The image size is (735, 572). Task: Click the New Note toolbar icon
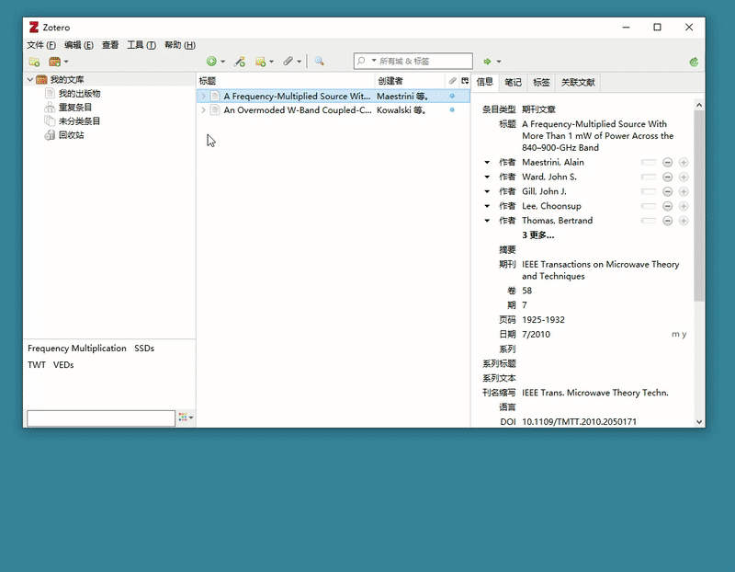(261, 62)
